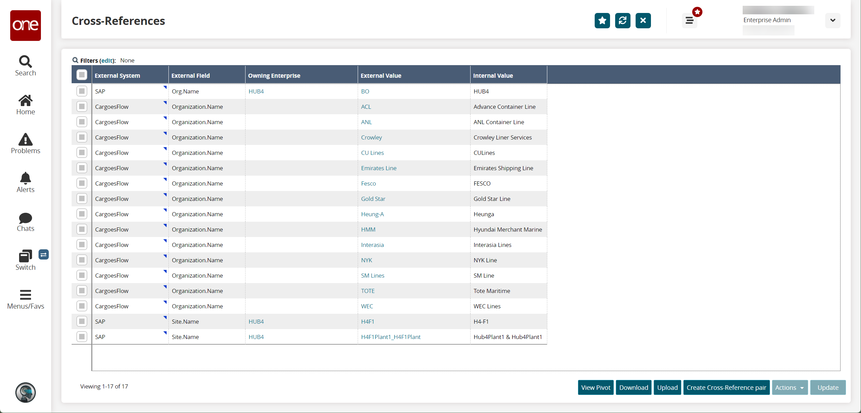Open the WEC external value link
This screenshot has height=413, width=861.
point(367,306)
